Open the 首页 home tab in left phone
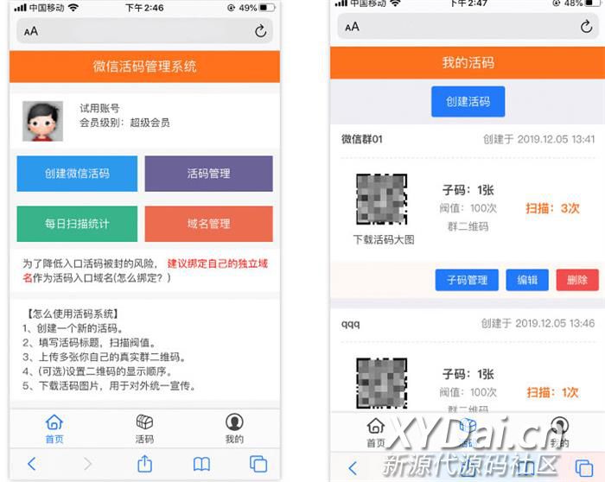The height and width of the screenshot is (482, 605). (54, 428)
